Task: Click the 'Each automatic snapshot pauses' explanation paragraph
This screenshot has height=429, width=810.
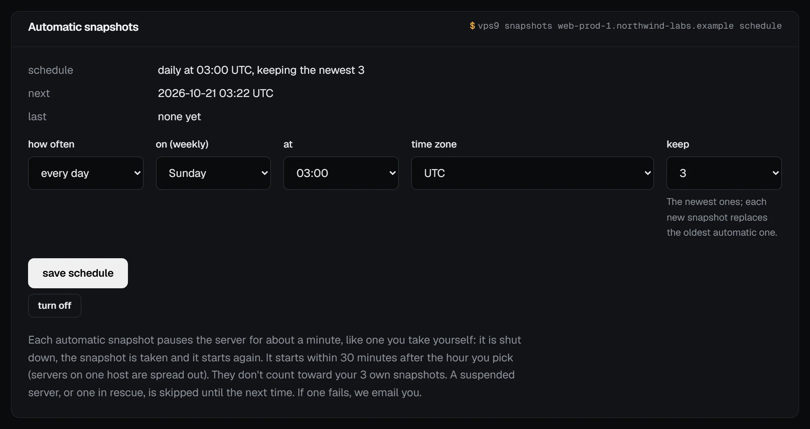Action: pos(275,366)
